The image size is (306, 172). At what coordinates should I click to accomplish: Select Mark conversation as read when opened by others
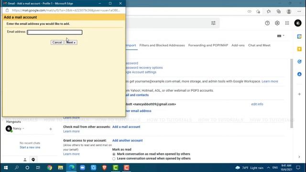114,154
